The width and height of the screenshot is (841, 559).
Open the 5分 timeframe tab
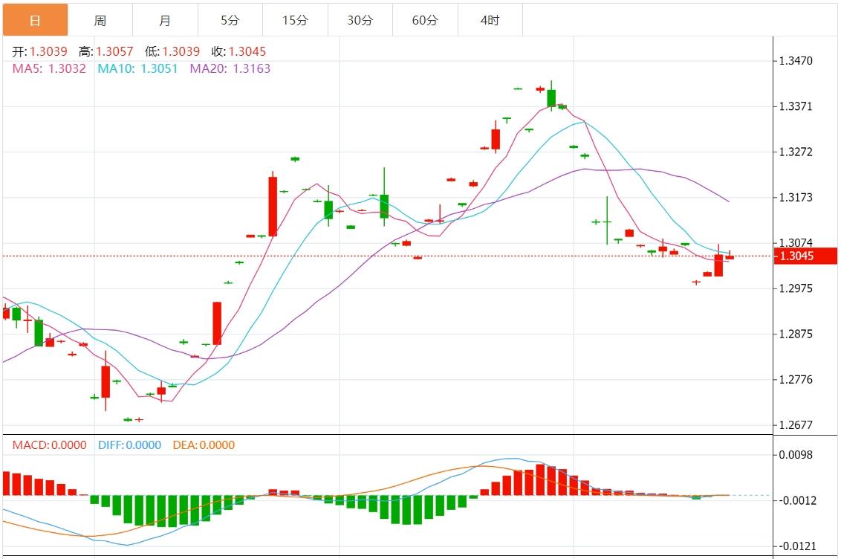pyautogui.click(x=230, y=20)
